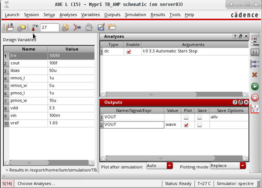This screenshot has width=262, height=188.
Task: Click the Name/Signal/Expr column header
Action: pyautogui.click(x=134, y=111)
